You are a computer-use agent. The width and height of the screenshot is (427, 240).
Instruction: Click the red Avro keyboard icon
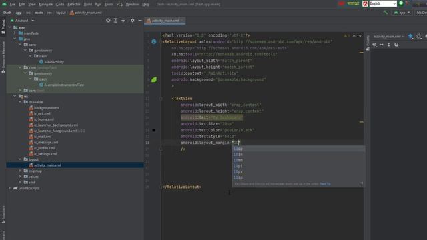pos(365,3)
